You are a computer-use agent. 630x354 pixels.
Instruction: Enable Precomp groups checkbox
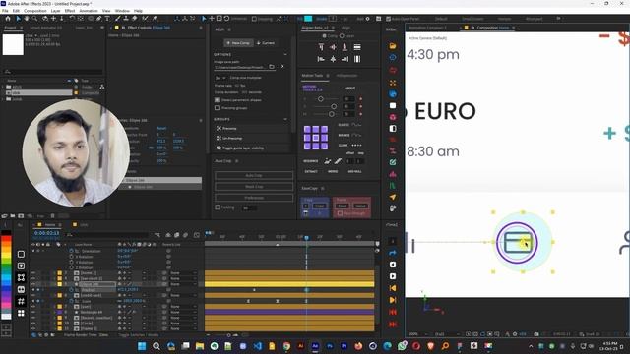[217, 108]
